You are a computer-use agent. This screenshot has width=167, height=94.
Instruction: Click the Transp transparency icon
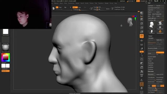pos(142,80)
